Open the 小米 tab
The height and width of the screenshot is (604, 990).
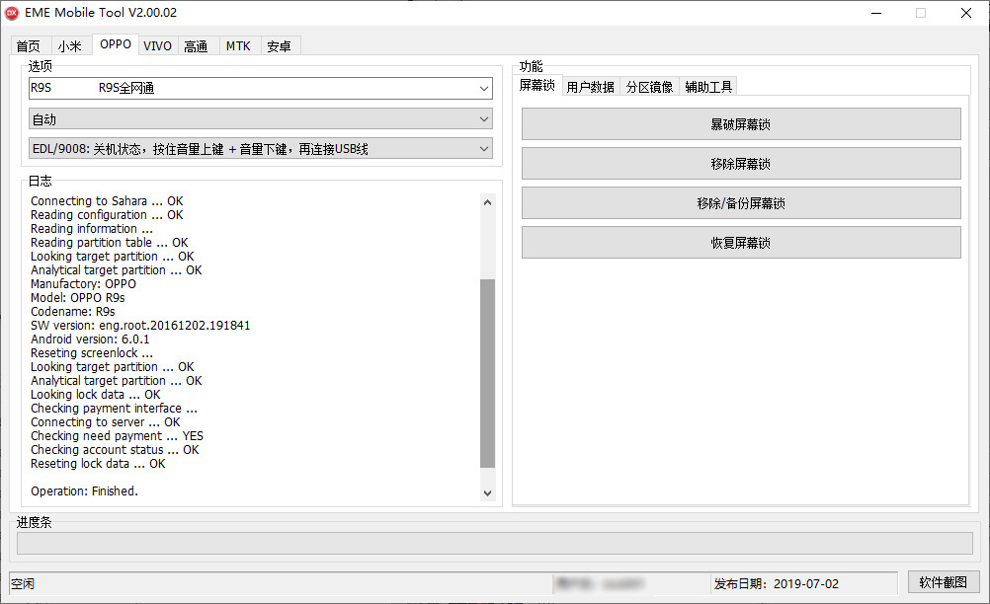click(x=69, y=46)
